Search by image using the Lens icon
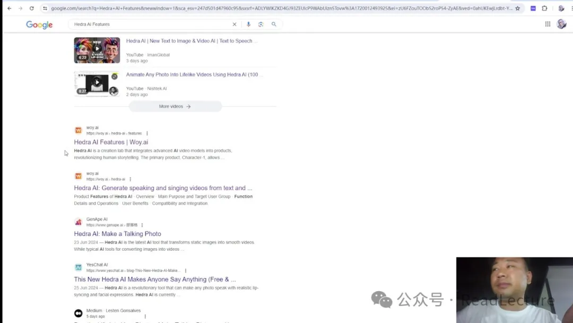Viewport: 573px width, 323px height. (261, 24)
